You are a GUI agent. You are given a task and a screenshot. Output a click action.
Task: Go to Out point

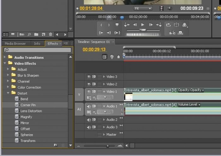[x=109, y=33]
